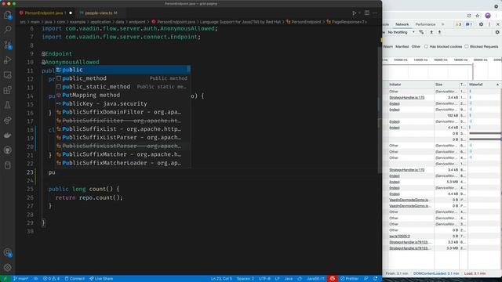Split the editor to the right
The width and height of the screenshot is (502, 282).
tap(367, 13)
